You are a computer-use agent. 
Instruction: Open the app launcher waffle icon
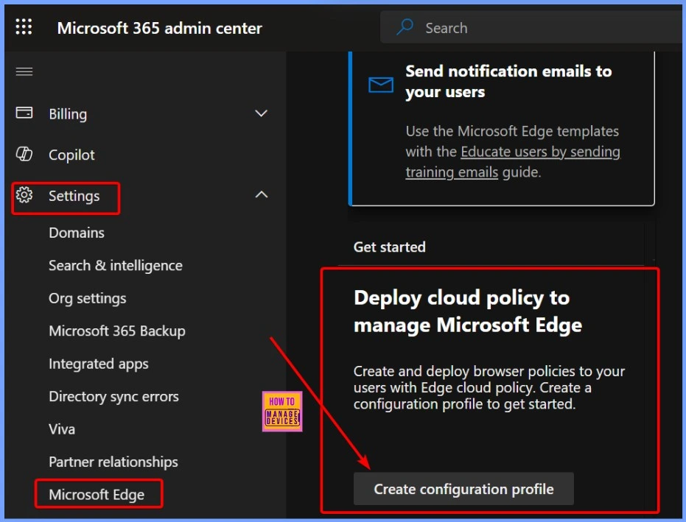[x=24, y=27]
